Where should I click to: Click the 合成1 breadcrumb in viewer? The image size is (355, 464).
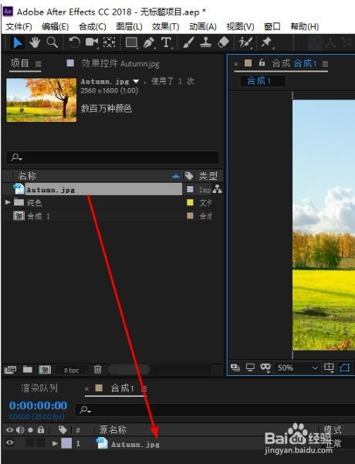(259, 81)
